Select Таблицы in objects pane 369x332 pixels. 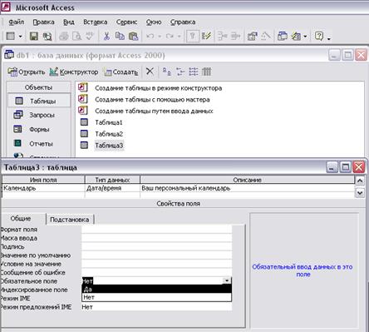39,102
